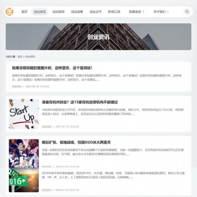Viewport: 197px width, 197px height.
Task: Click category tag beside 2017-07-19 15:55:41
Action: coord(47,127)
